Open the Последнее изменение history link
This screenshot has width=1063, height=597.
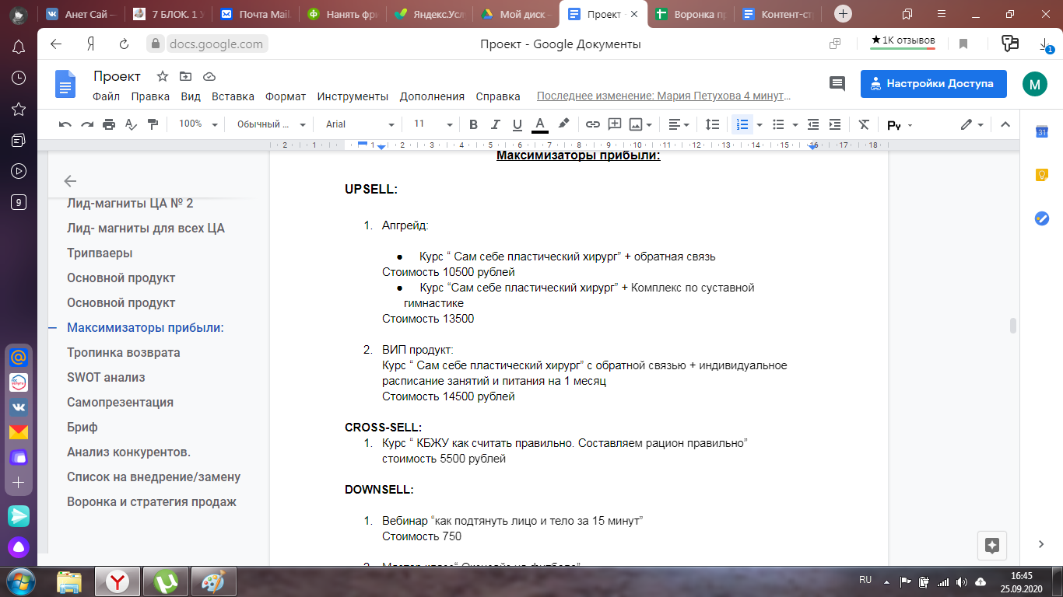click(x=664, y=96)
